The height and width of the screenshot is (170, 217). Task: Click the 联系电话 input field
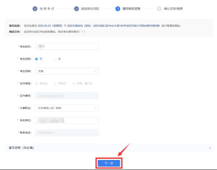pos(67,133)
